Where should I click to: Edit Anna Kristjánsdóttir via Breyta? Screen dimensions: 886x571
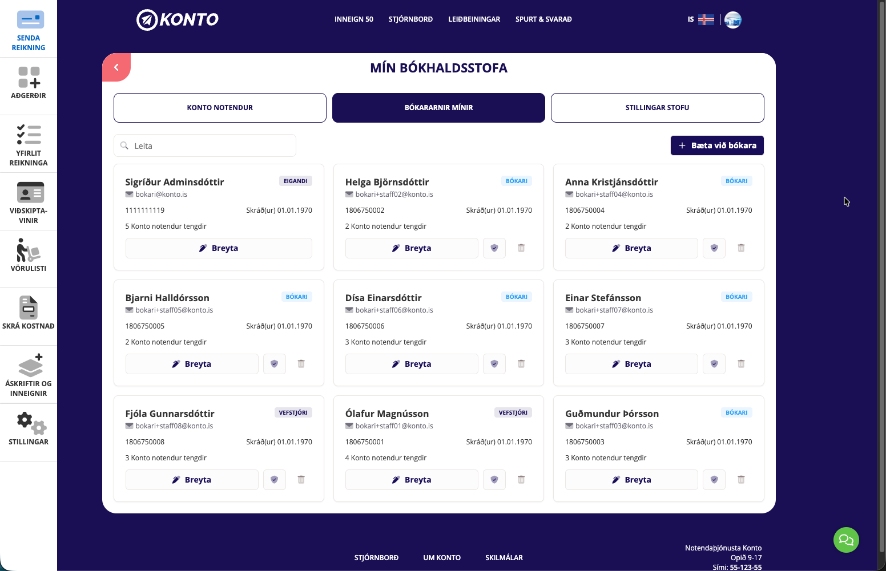631,248
